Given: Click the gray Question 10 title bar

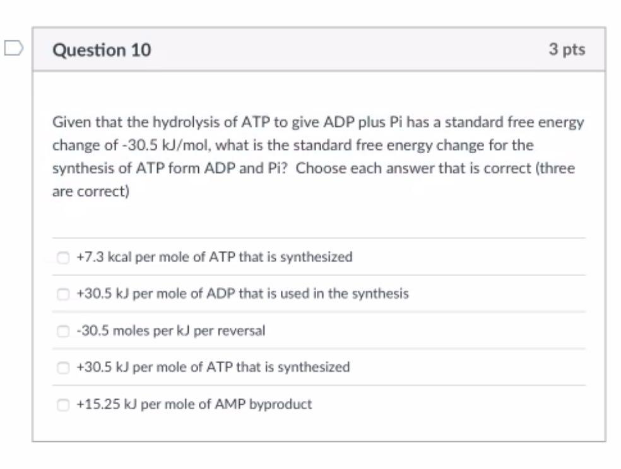Looking at the screenshot, I should point(316,49).
